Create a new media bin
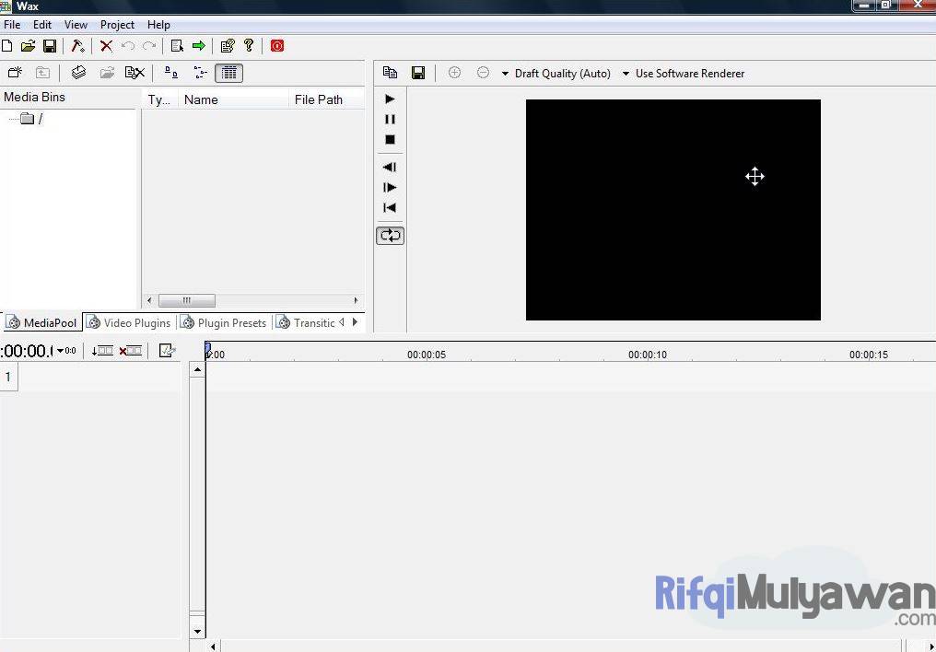This screenshot has width=936, height=652. click(x=15, y=72)
